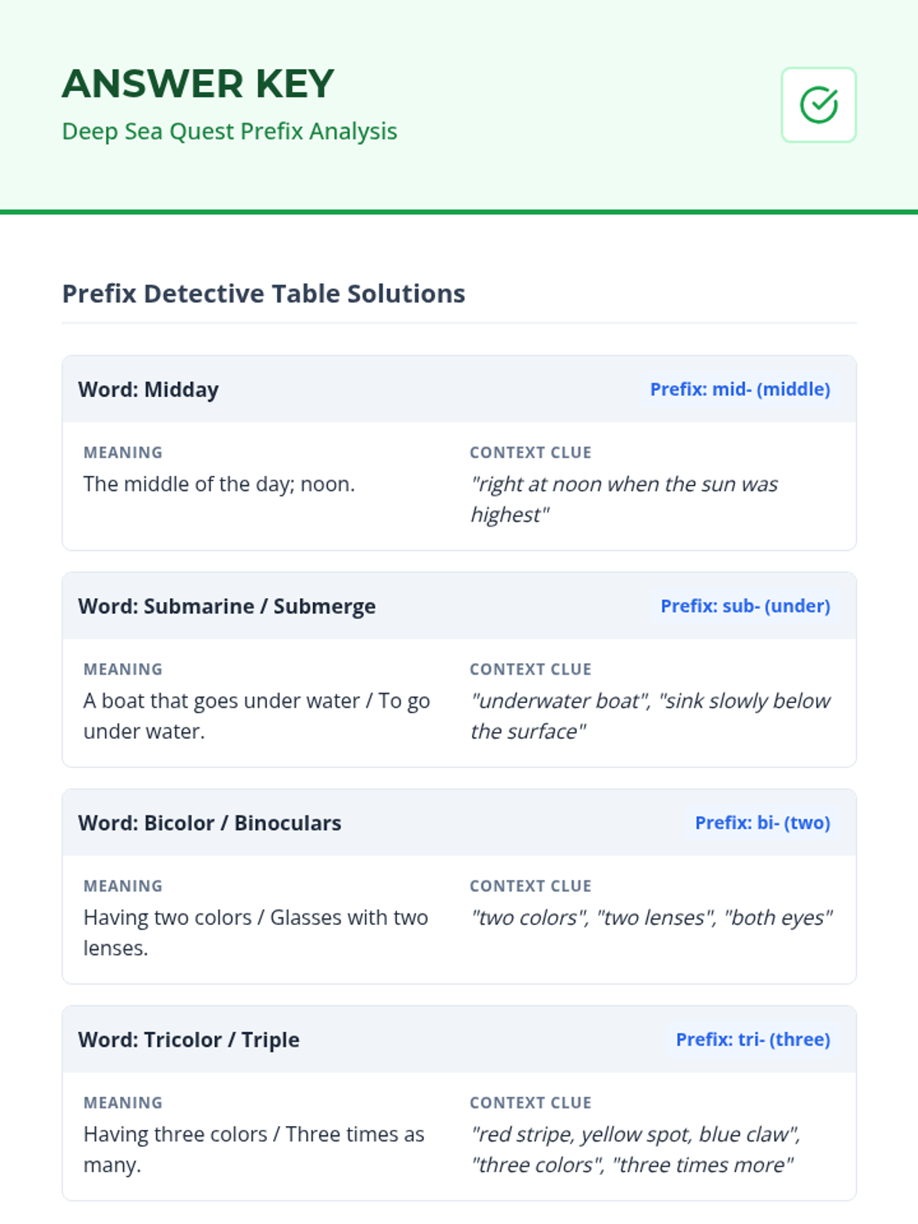The image size is (918, 1224).
Task: Click the noon context clue quote
Action: click(x=623, y=499)
